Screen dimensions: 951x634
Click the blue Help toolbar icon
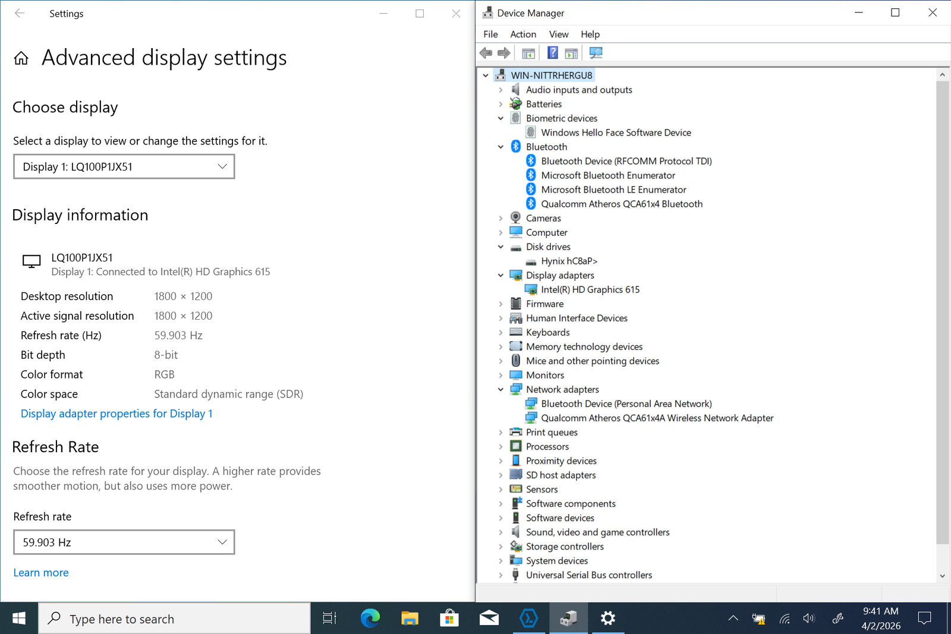coord(553,53)
